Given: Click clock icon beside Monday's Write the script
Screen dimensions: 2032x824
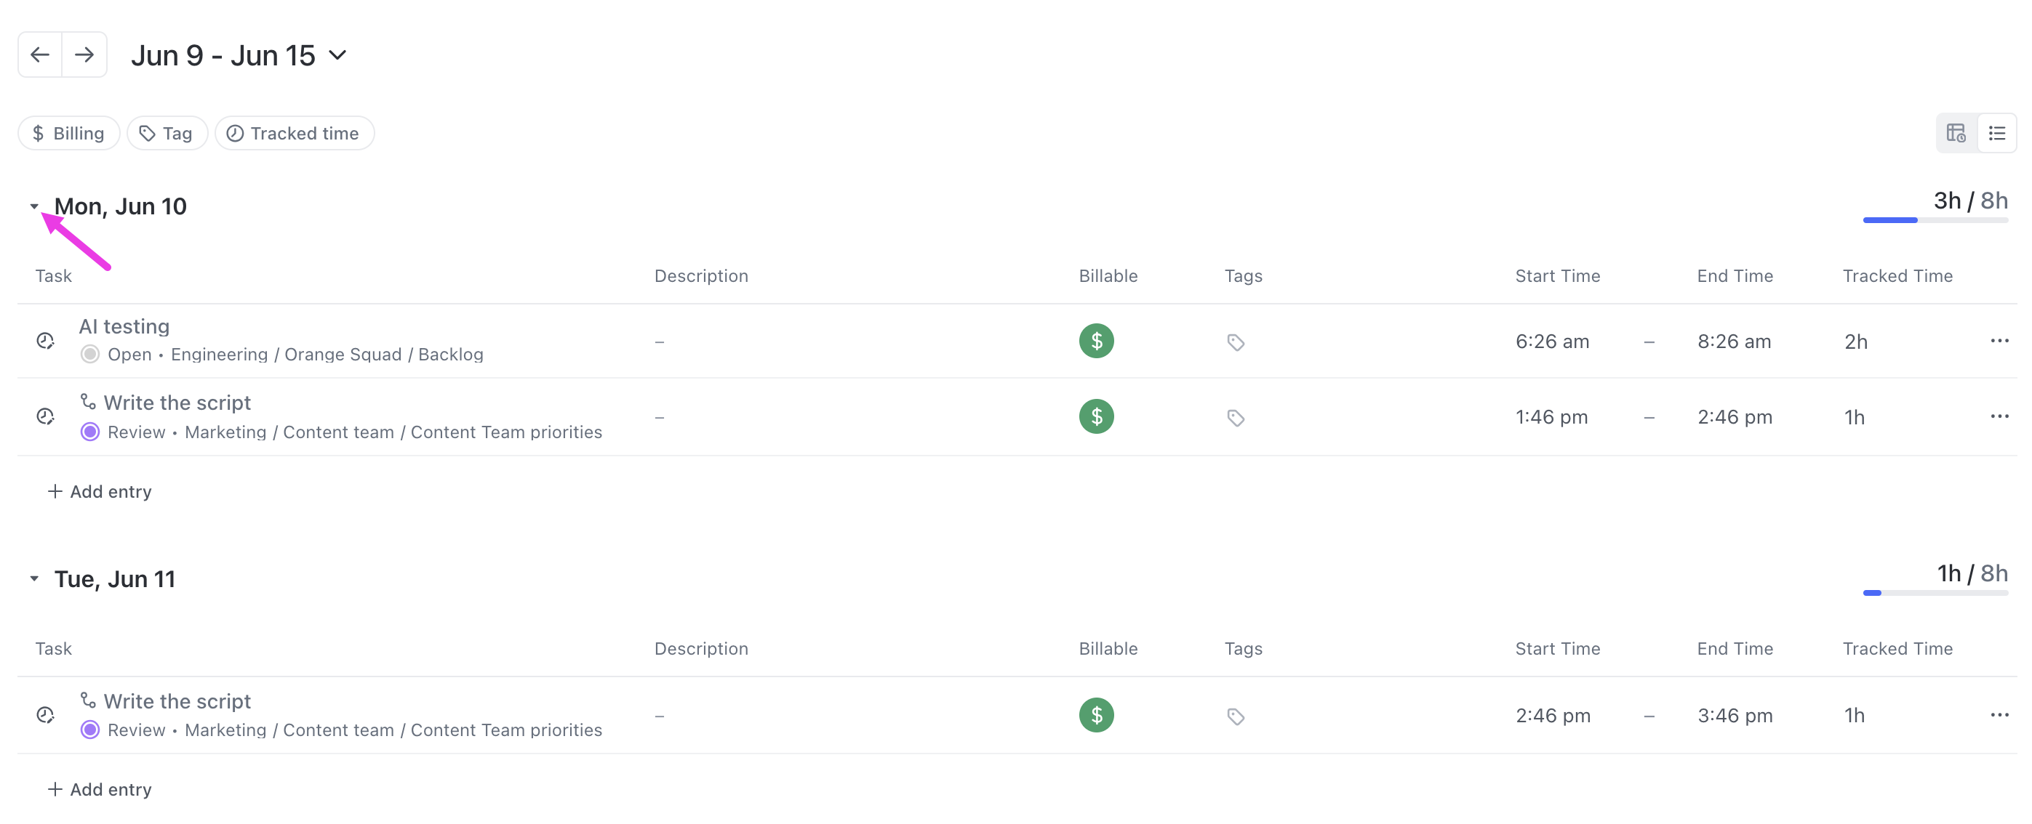Looking at the screenshot, I should coord(46,417).
